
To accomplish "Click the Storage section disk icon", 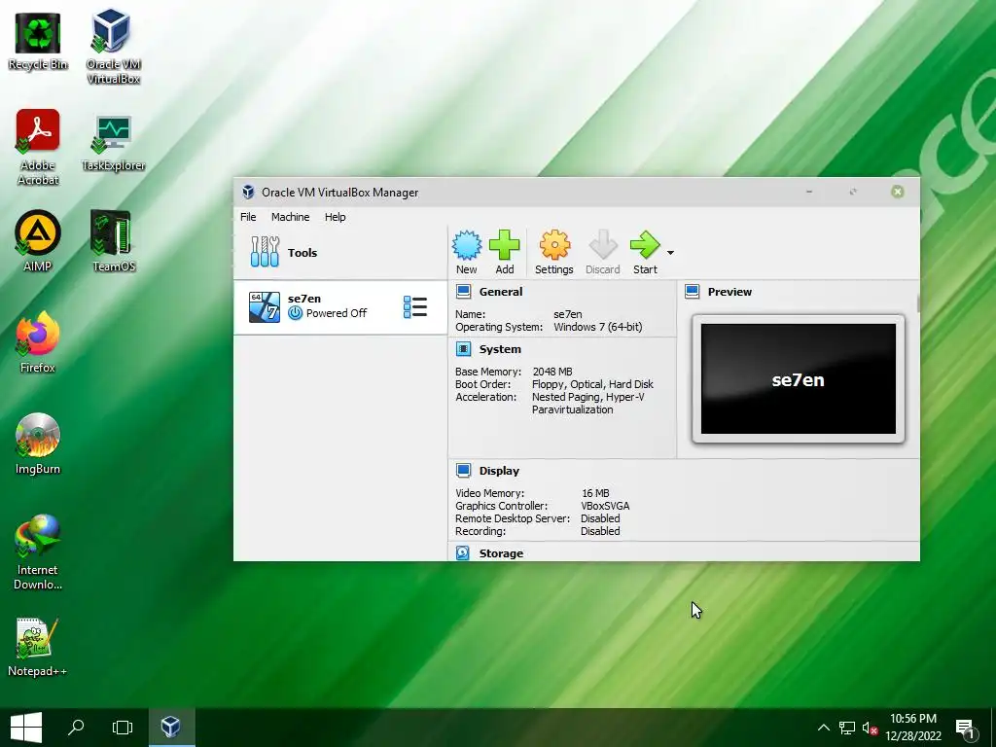I will 463,553.
